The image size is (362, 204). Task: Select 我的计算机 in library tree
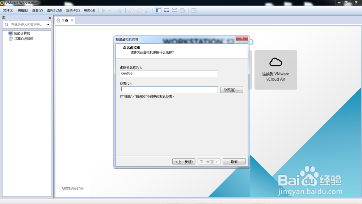pyautogui.click(x=22, y=34)
